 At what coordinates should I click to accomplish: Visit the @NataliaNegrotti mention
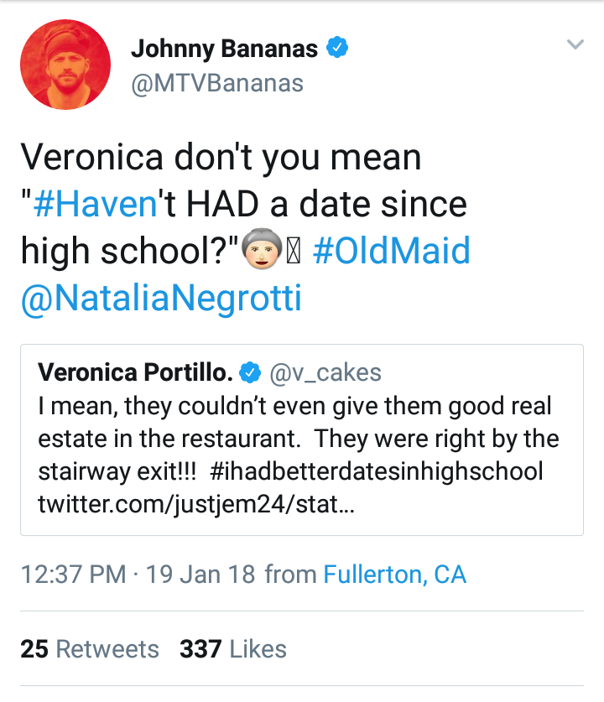(162, 299)
